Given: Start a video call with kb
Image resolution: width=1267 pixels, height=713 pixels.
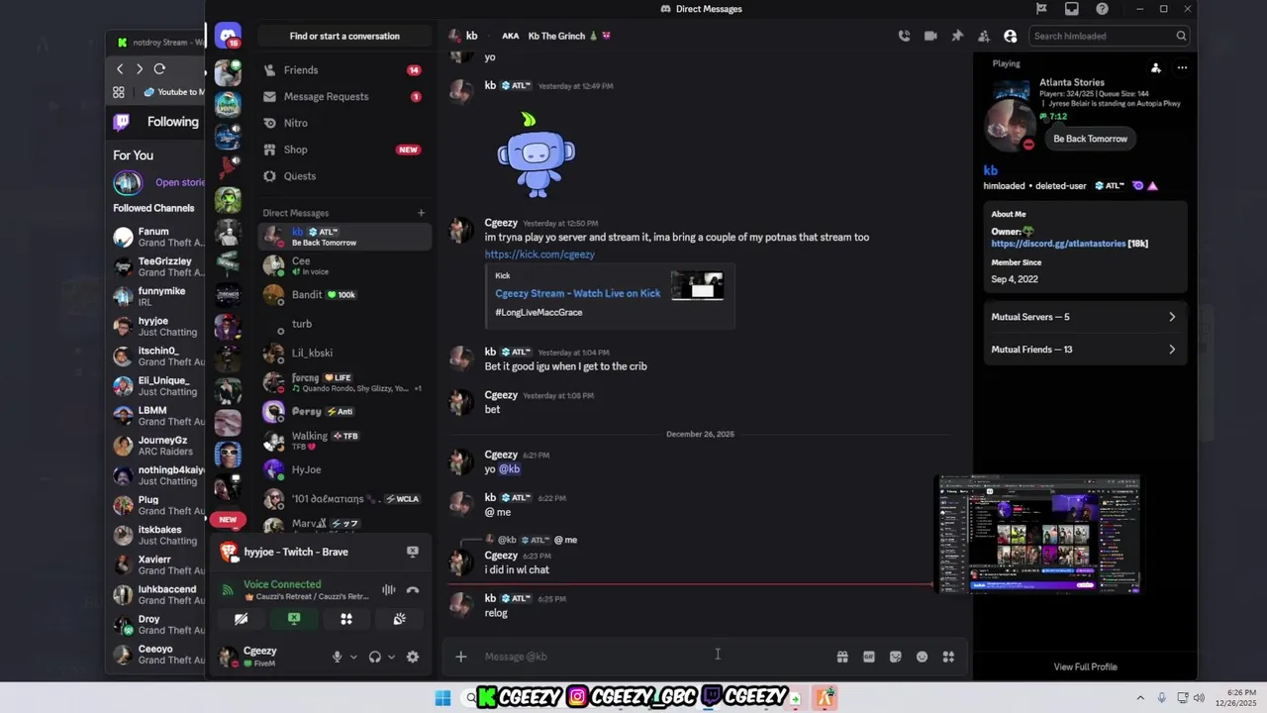Looking at the screenshot, I should 930,36.
